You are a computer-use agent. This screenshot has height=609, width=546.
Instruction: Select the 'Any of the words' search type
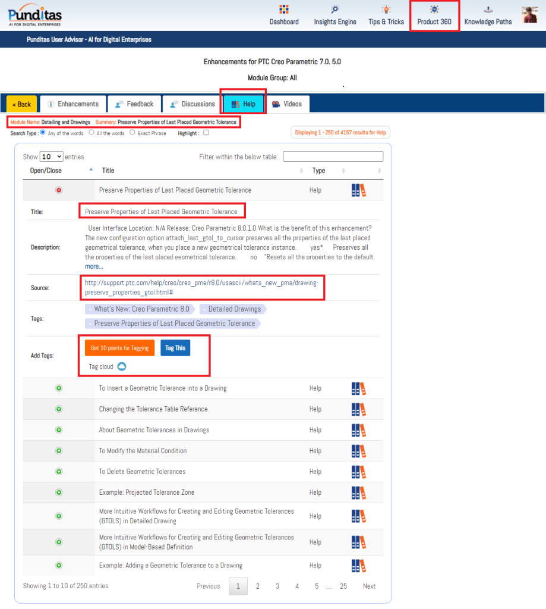pos(43,133)
